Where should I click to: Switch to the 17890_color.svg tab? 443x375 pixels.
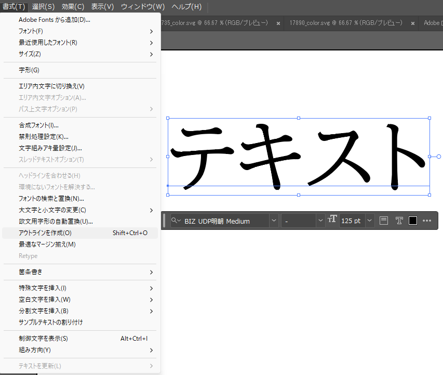click(x=345, y=23)
